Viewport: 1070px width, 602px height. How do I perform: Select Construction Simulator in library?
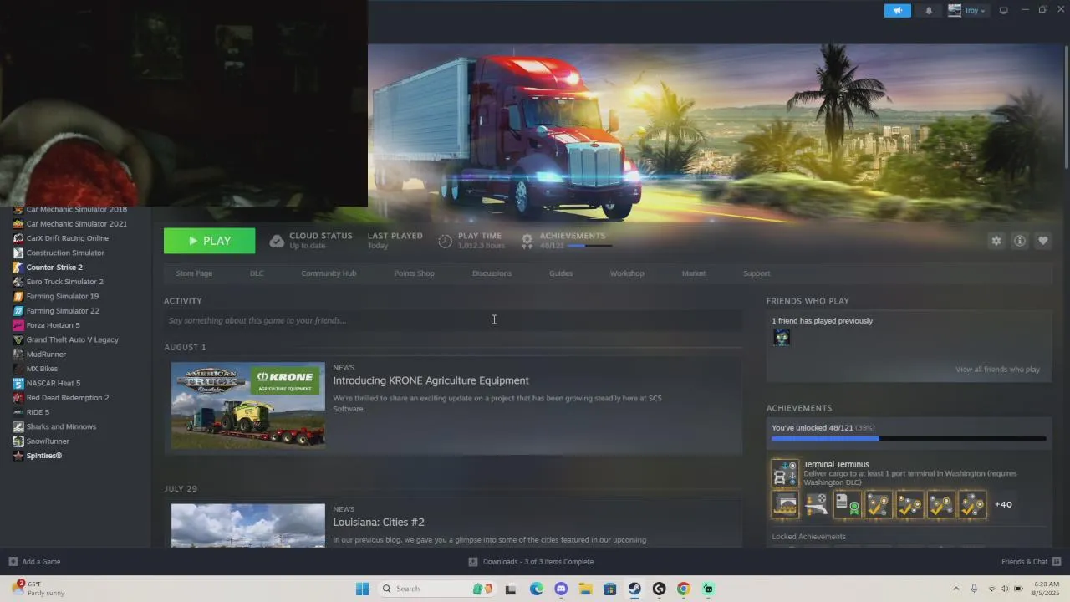65,253
